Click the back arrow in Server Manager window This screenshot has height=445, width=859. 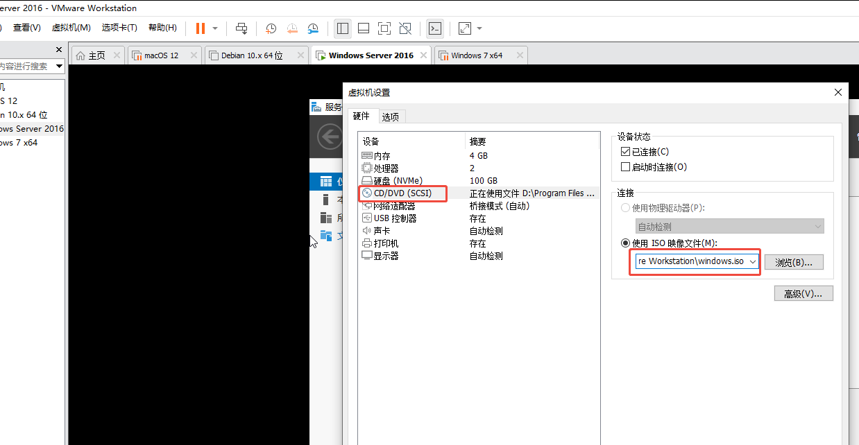tap(330, 137)
